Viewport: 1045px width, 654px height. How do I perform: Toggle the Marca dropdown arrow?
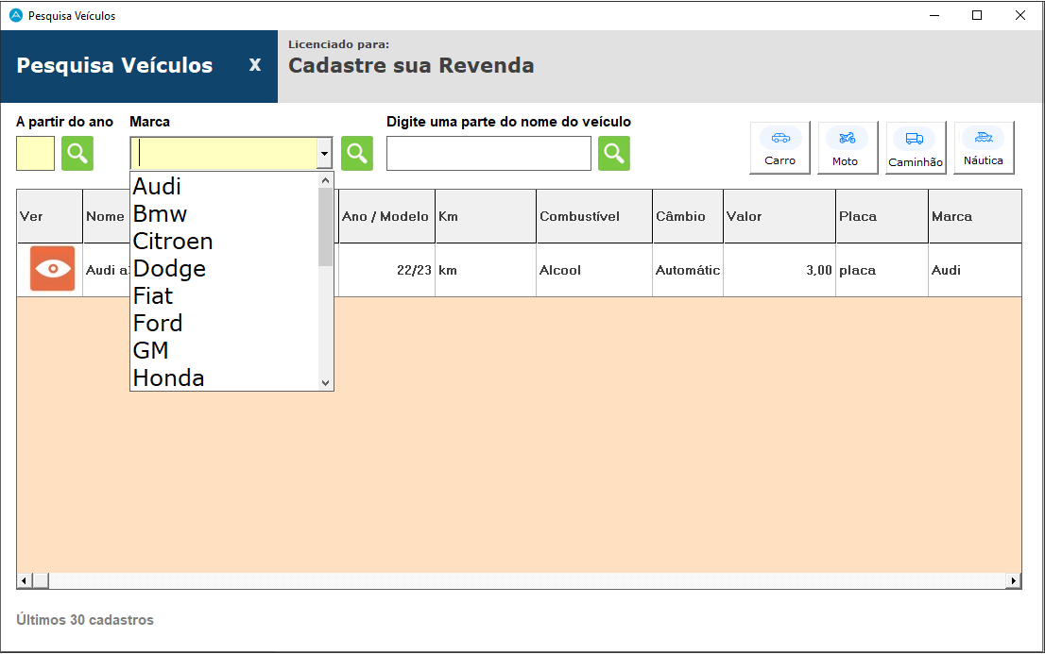[324, 154]
